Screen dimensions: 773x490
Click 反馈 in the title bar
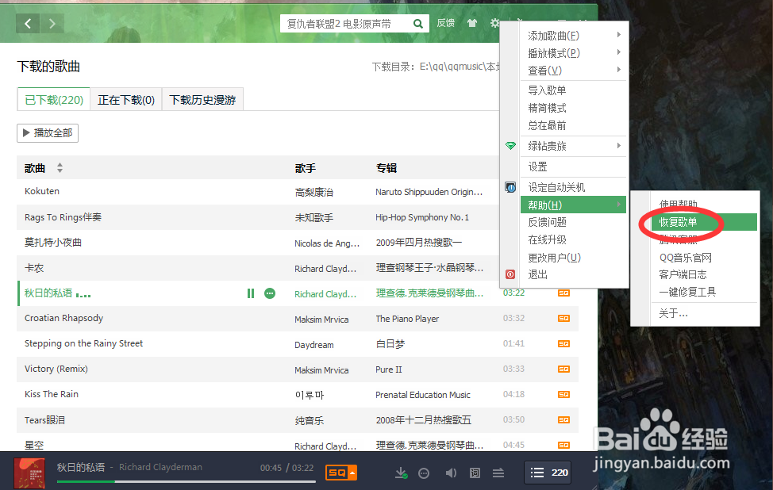tap(446, 23)
